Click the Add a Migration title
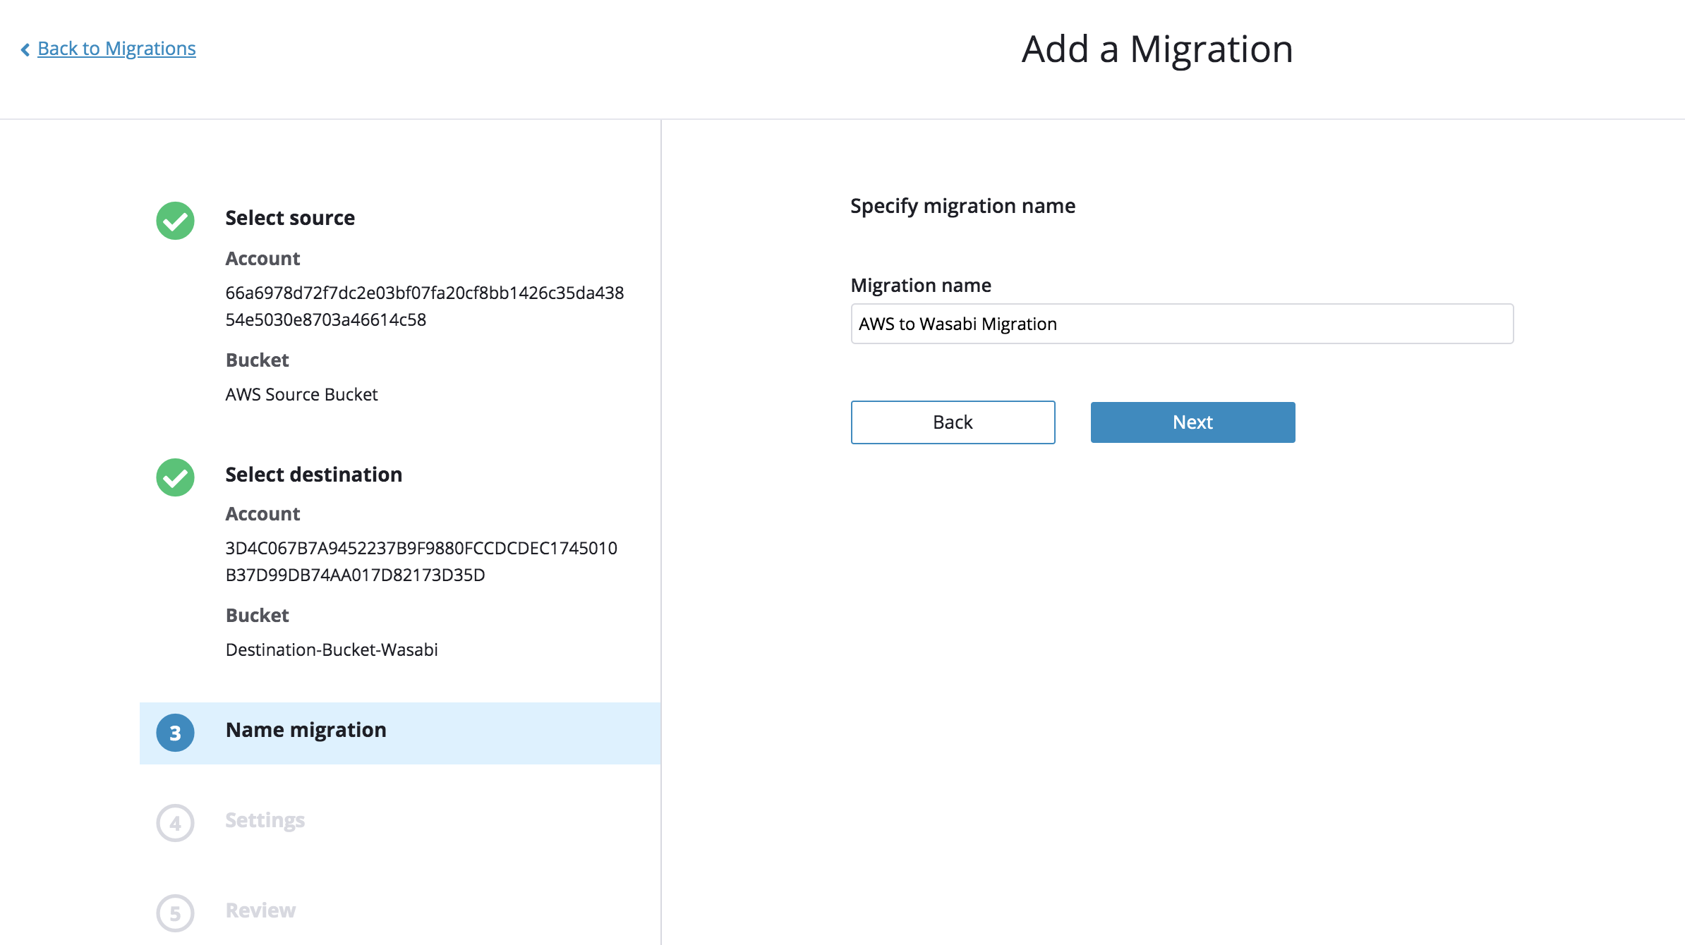This screenshot has width=1685, height=945. click(x=1157, y=49)
